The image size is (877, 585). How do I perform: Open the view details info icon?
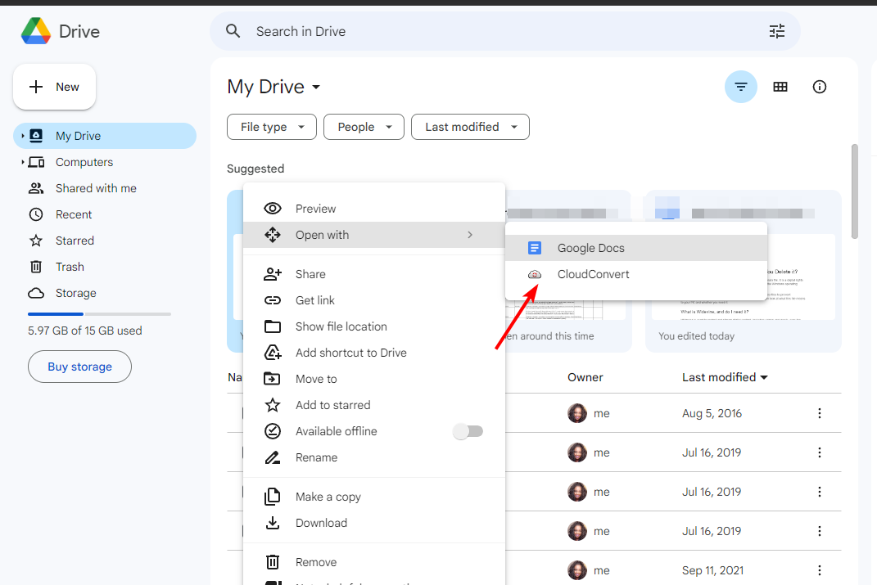tap(820, 87)
